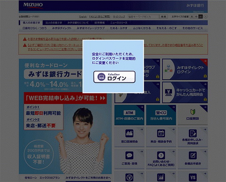This screenshot has height=182, width=226.
Task: Select the 採用情報 tab
Action: pos(99,23)
